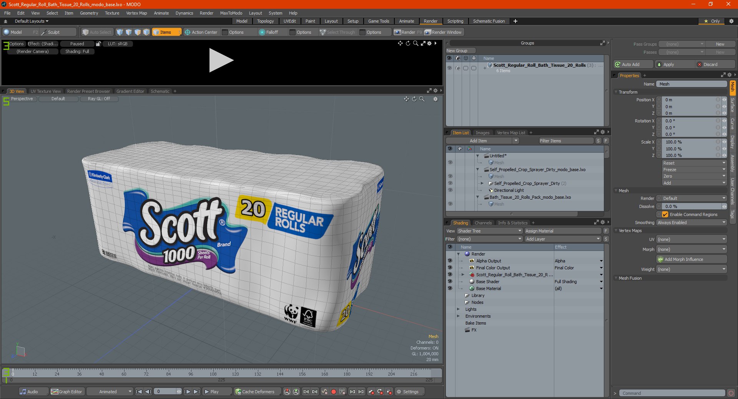Open the Default Layouts dropdown
This screenshot has height=399, width=738.
click(32, 21)
